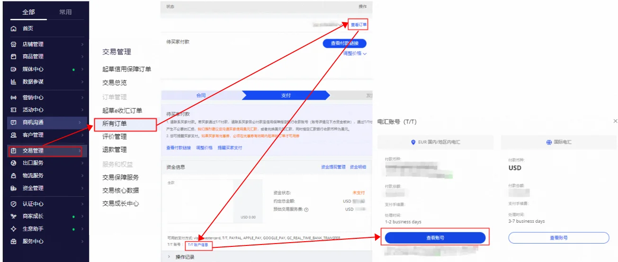The height and width of the screenshot is (262, 618).
Task: Click the 数据参谋 chart icon
Action: coord(13,82)
